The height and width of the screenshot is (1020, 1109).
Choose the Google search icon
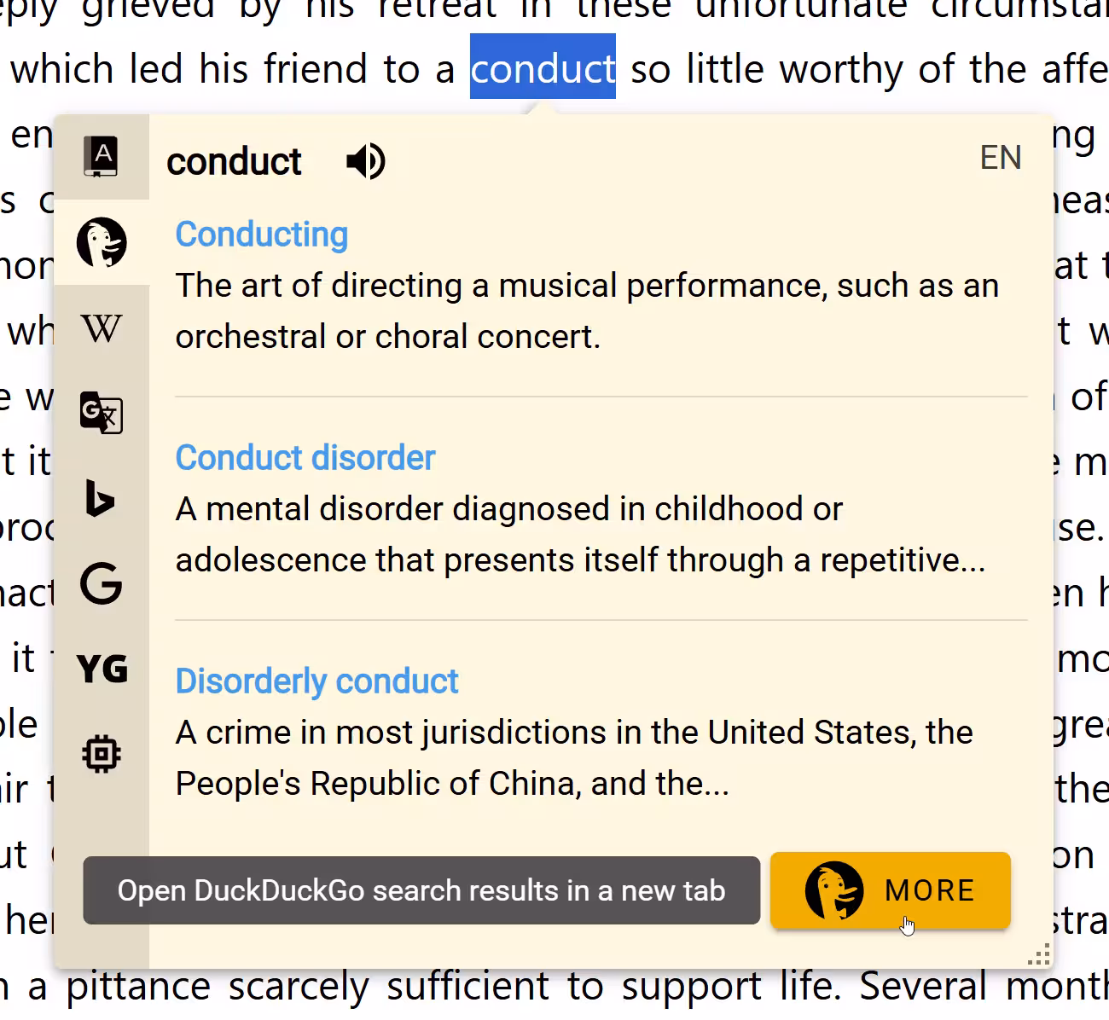click(x=102, y=584)
